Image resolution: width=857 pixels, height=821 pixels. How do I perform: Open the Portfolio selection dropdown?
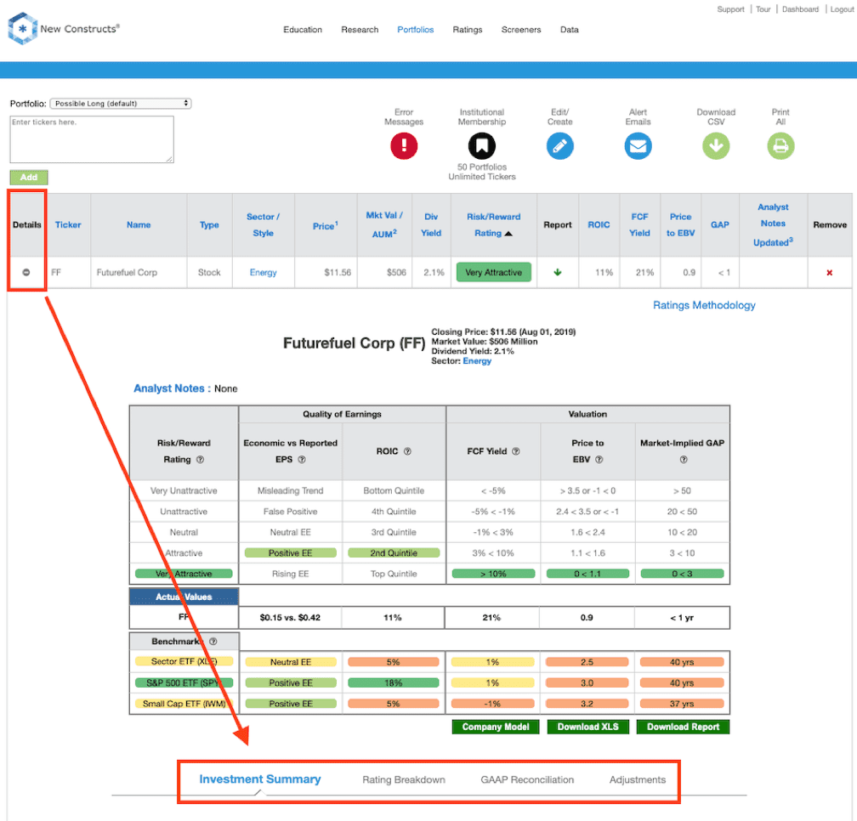click(x=121, y=103)
